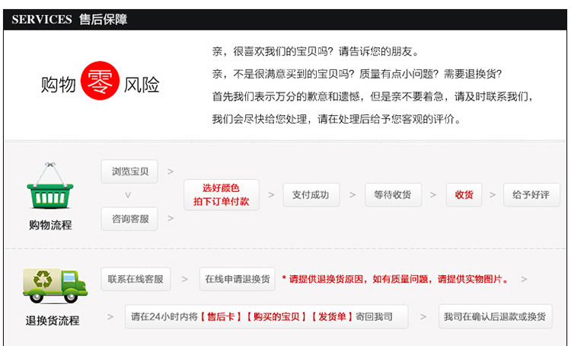Click the 支付成功 step box

tap(311, 194)
